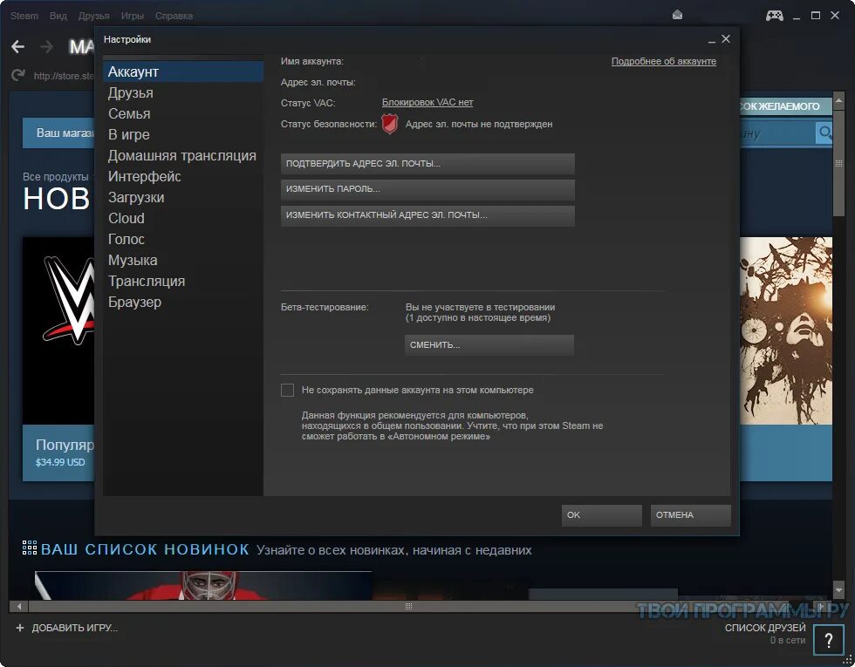Viewport: 855px width, 667px height.
Task: Click Изменить пароль button
Action: [x=427, y=189]
